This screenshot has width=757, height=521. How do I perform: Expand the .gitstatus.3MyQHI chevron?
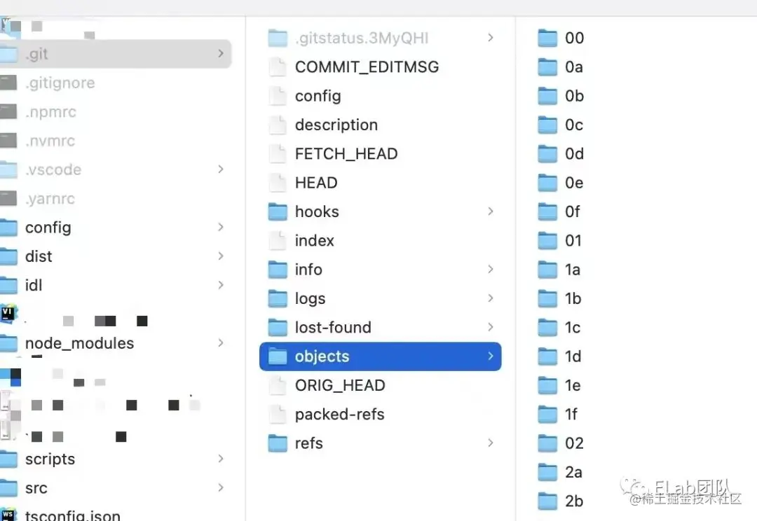491,38
